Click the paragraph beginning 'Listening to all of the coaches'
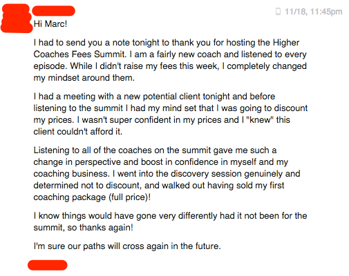The image size is (349, 276). [x=167, y=174]
